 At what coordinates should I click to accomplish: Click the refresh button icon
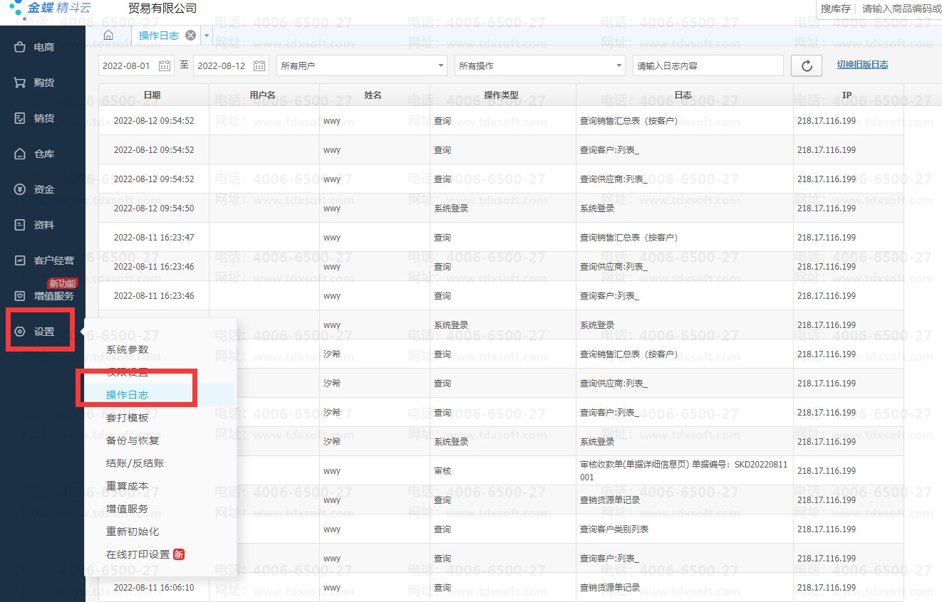[807, 65]
